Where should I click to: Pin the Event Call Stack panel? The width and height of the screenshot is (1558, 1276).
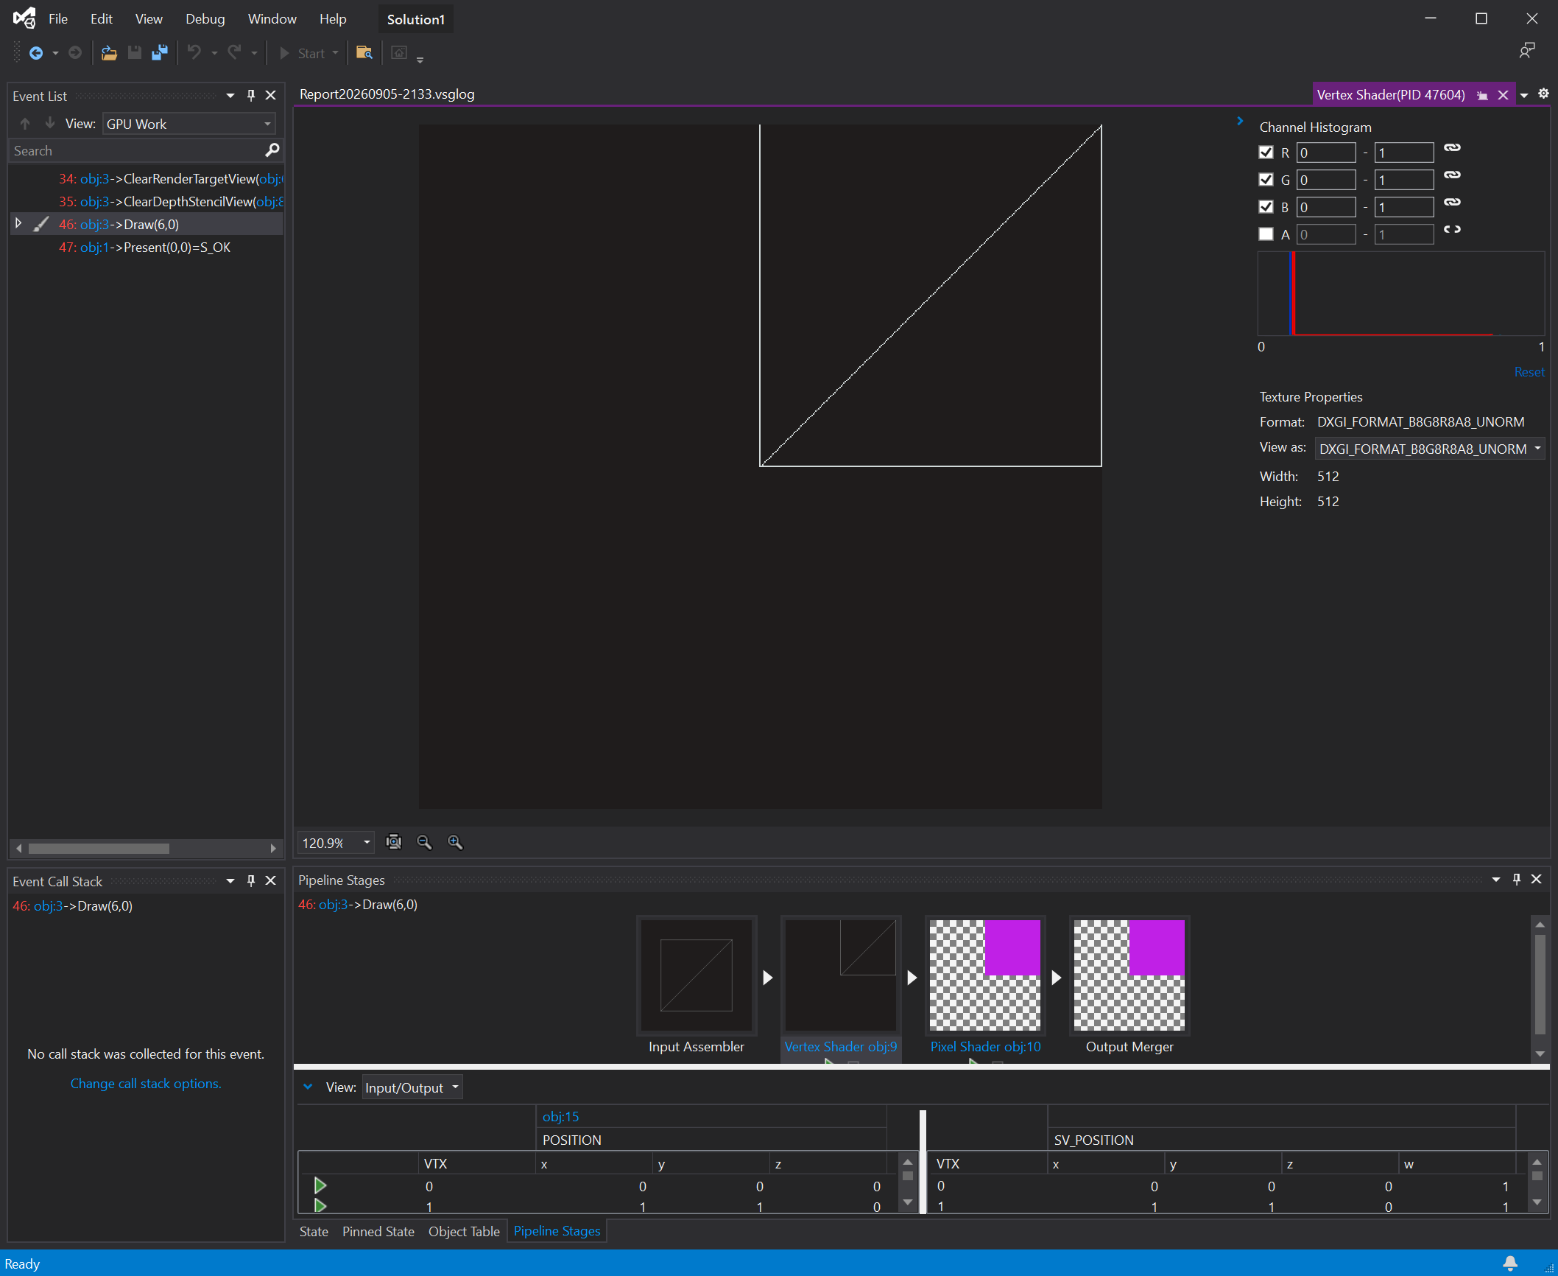click(x=251, y=880)
